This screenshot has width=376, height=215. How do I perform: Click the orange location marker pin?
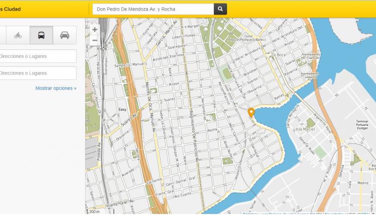(251, 113)
